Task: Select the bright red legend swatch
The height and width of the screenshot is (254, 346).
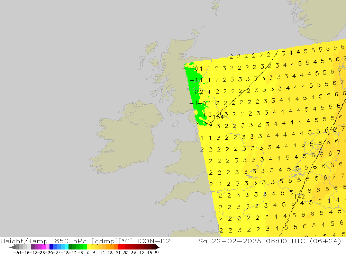Action: click(119, 247)
